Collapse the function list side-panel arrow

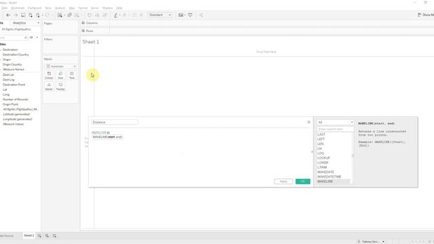(x=312, y=152)
